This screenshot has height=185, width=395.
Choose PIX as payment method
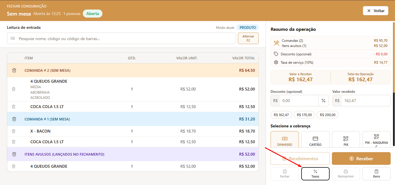point(346,139)
